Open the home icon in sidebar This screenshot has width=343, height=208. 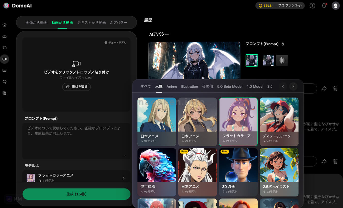[x=4, y=25]
